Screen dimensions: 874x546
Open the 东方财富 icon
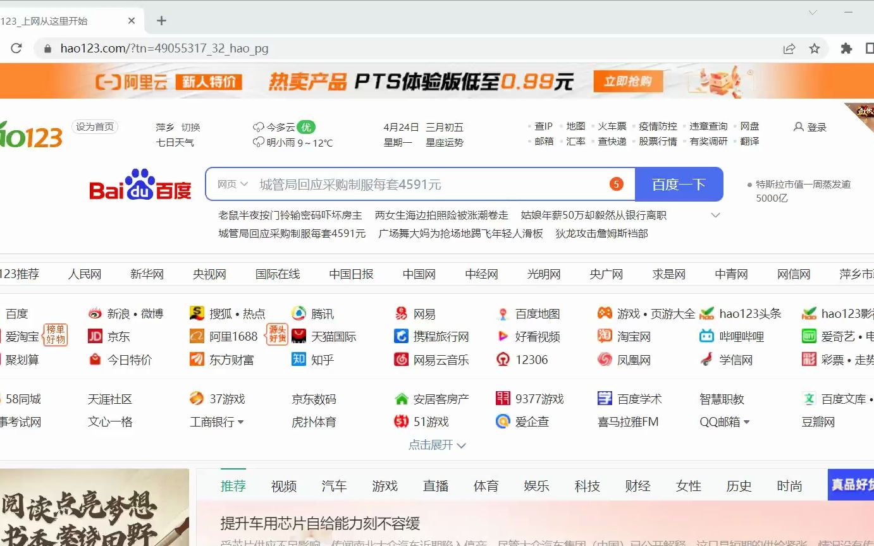(x=197, y=359)
